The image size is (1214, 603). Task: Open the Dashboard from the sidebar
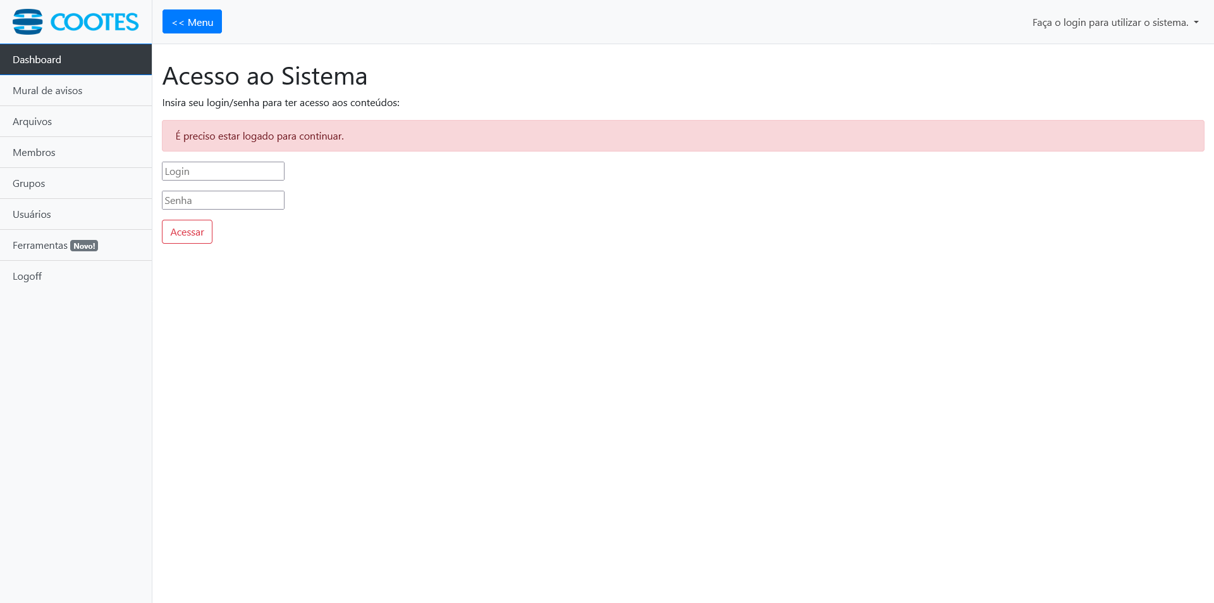pos(36,59)
